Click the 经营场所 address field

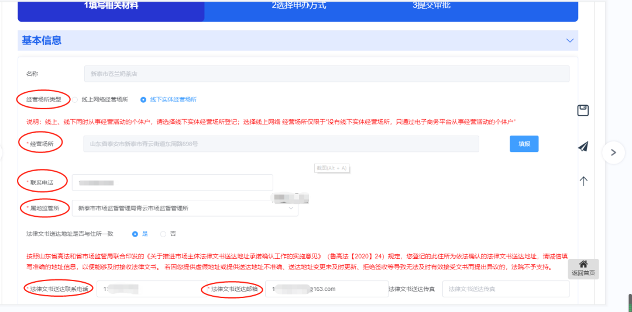[281, 144]
